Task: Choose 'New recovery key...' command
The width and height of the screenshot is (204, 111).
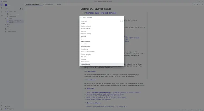Action: (102, 41)
